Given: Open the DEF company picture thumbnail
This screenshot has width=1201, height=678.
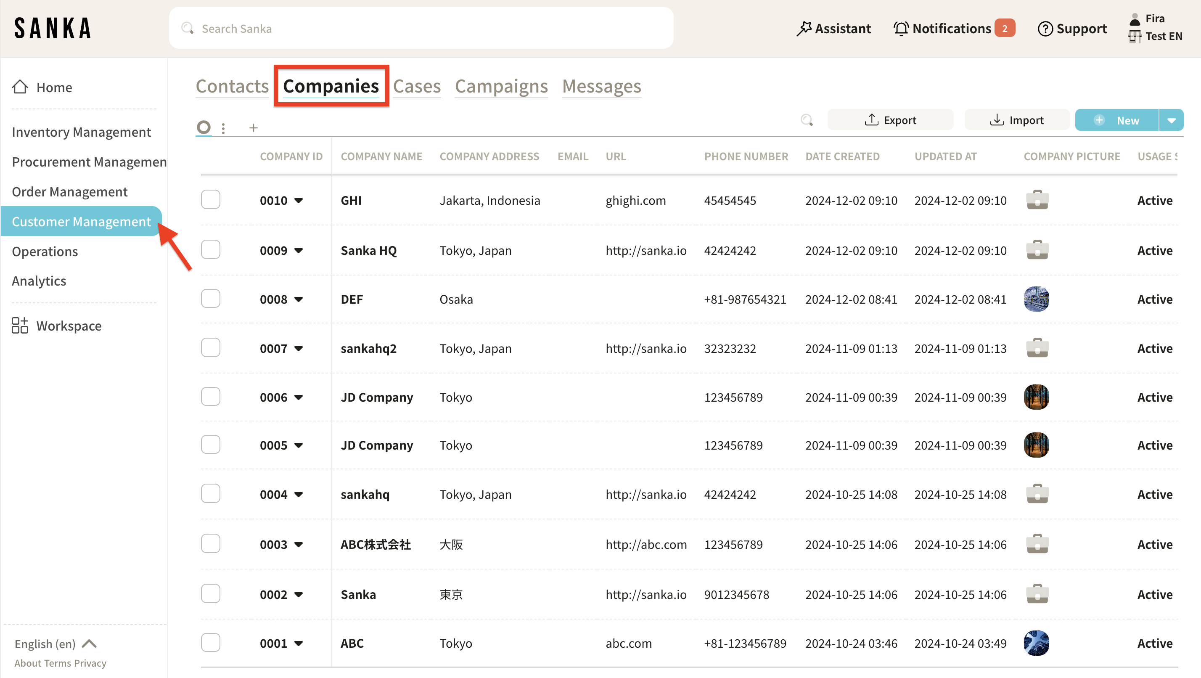Looking at the screenshot, I should pos(1036,299).
